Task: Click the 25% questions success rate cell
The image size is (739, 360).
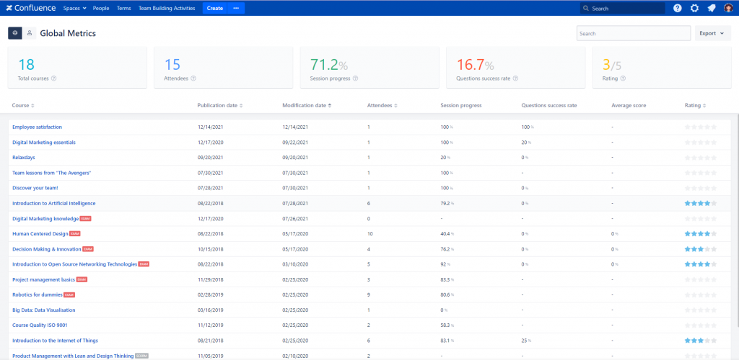Action: [x=526, y=341]
